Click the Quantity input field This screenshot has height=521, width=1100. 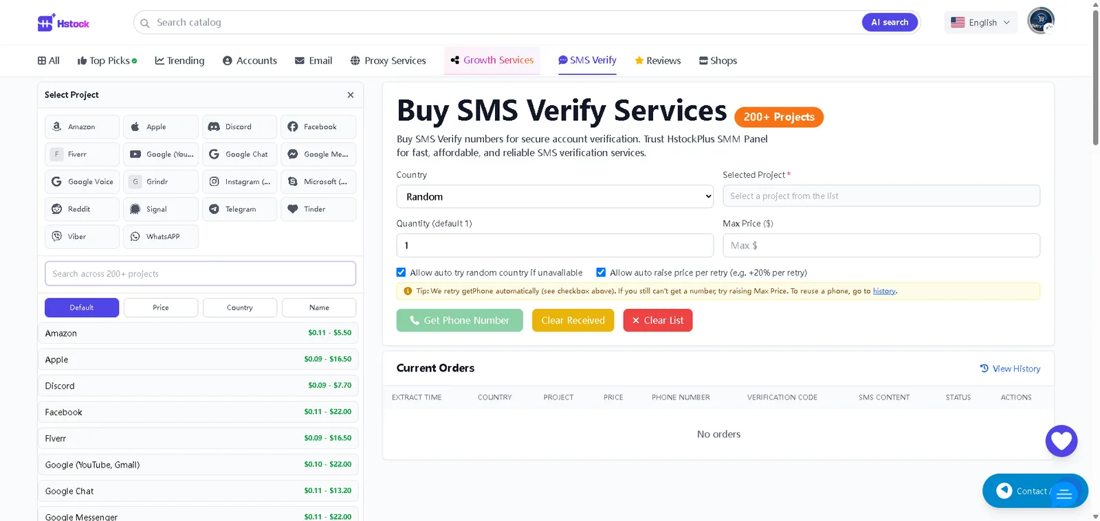click(x=555, y=245)
